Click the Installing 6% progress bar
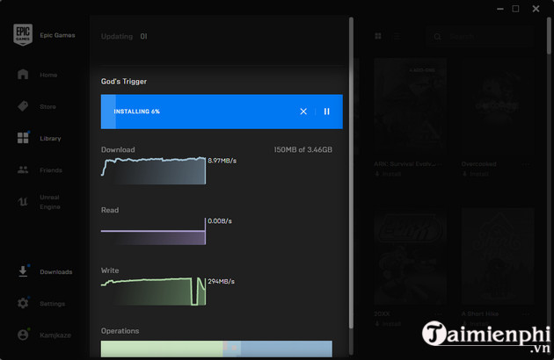Viewport: 554px width, 360px height. [222, 112]
